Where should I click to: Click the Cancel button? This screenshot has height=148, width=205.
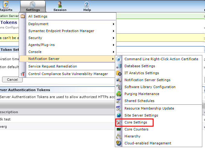click(12, 80)
